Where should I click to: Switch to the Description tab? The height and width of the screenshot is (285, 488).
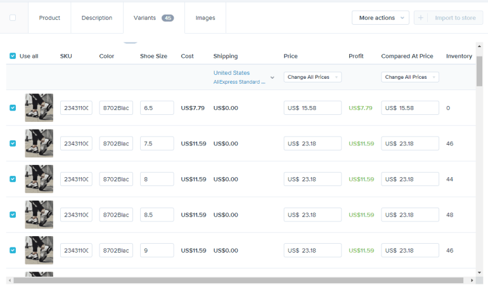point(97,18)
